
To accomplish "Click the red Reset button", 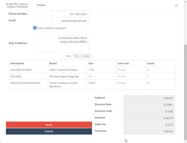I will pyautogui.click(x=49, y=125).
